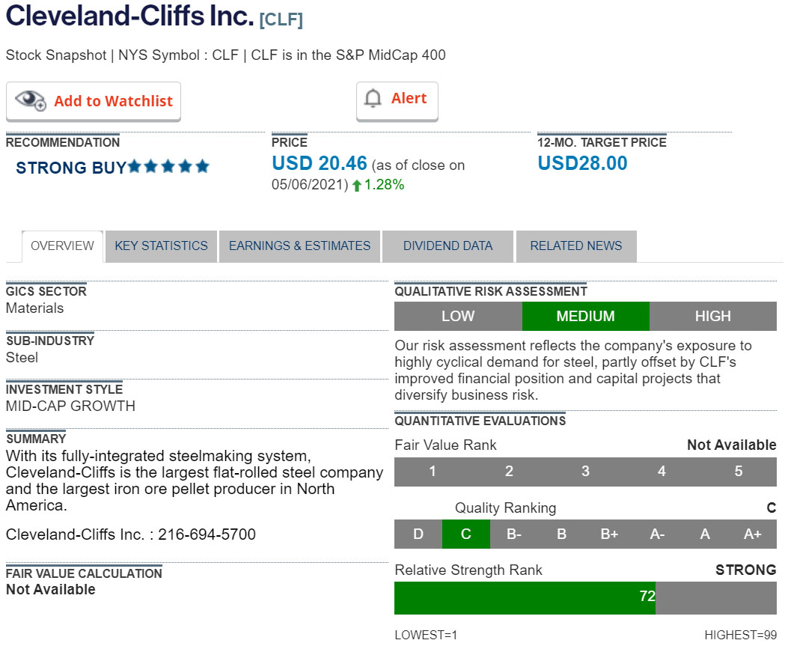
Task: Select the Overview tab
Action: pyautogui.click(x=62, y=246)
